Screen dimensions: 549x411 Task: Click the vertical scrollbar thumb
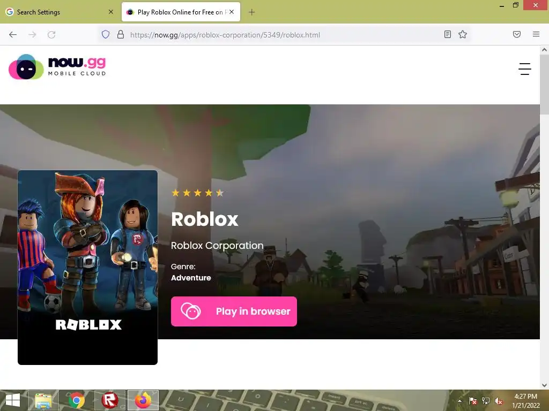coord(545,84)
